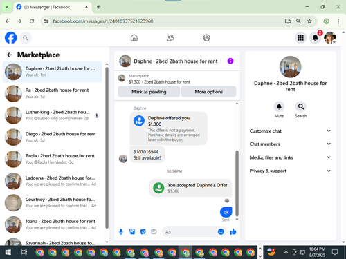
Task: Open Ra - 2bed 2bath house conversation
Action: (52, 93)
